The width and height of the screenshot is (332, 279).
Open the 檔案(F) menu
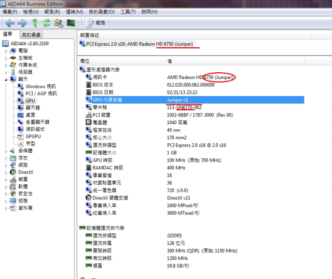[x=10, y=12]
